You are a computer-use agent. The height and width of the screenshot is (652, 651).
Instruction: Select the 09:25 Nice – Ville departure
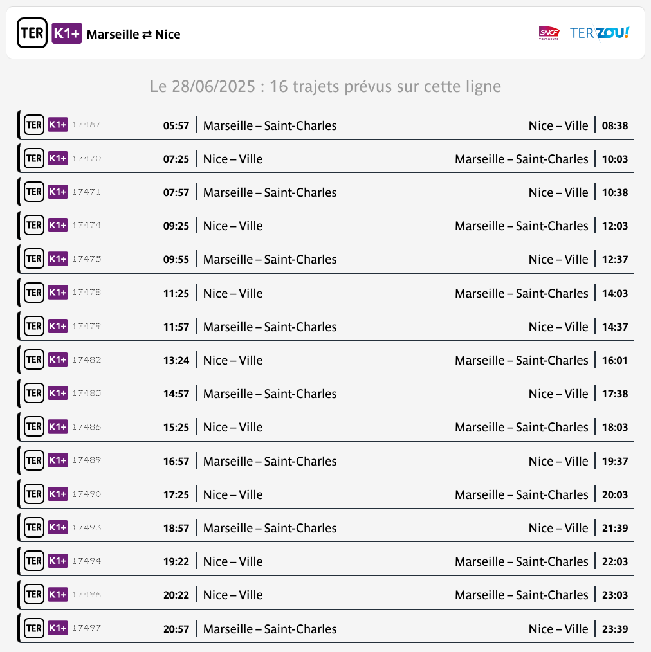[325, 226]
